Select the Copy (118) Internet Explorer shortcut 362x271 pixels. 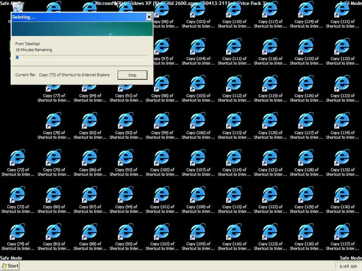point(270,52)
